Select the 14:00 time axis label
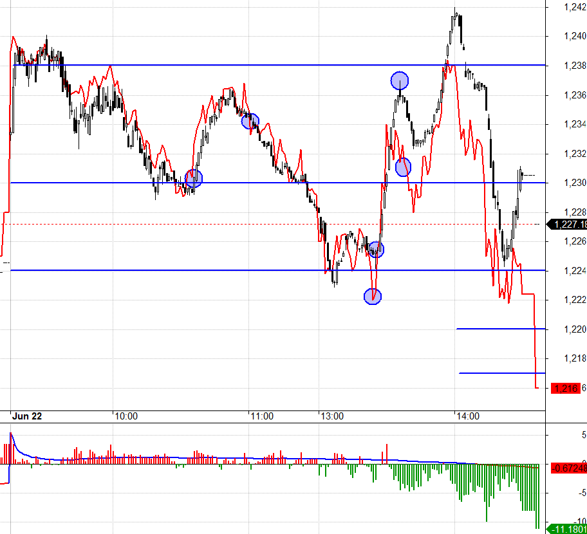Screen dimensions: 587x534 pos(468,416)
